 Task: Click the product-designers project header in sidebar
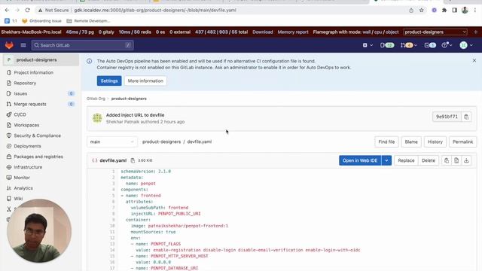[41, 60]
